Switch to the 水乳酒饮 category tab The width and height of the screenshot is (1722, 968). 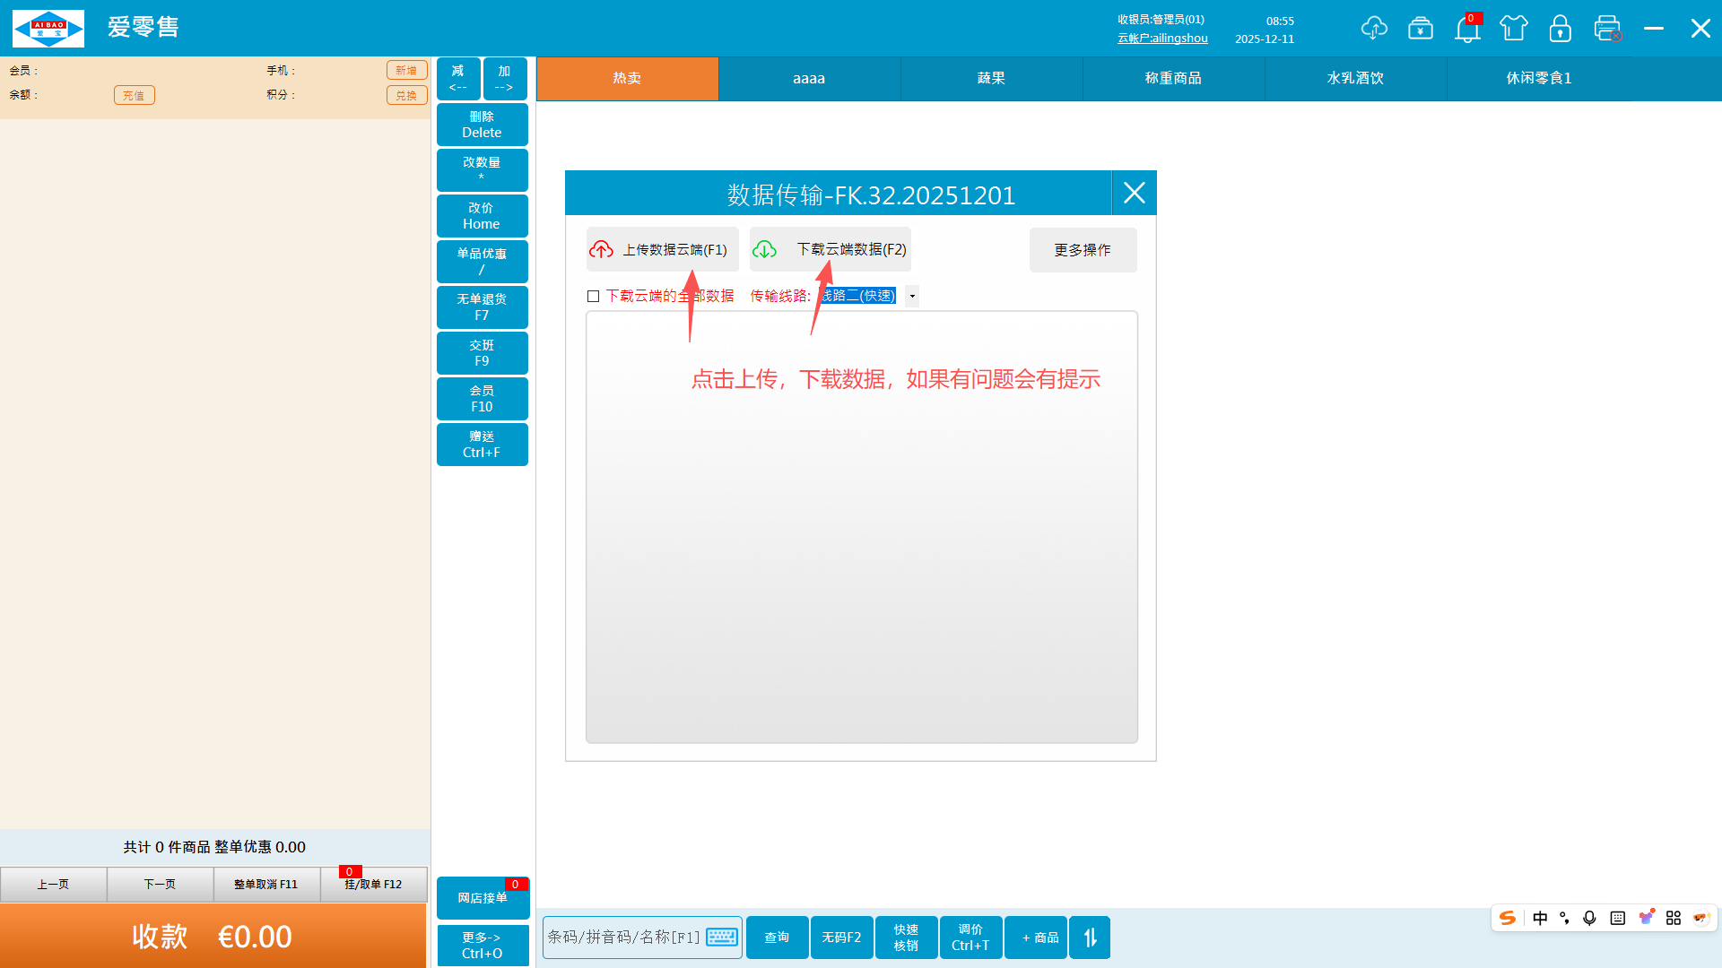pyautogui.click(x=1355, y=79)
